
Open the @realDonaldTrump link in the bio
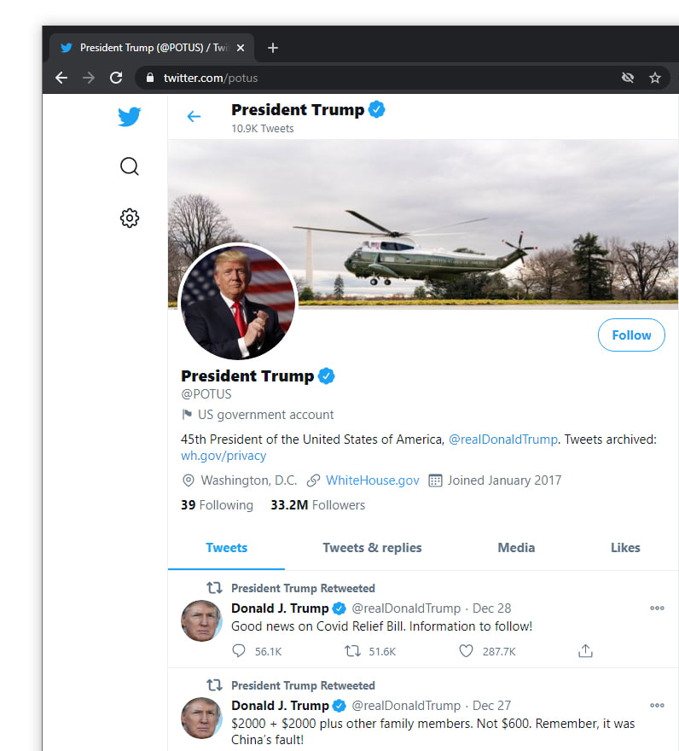click(x=502, y=439)
